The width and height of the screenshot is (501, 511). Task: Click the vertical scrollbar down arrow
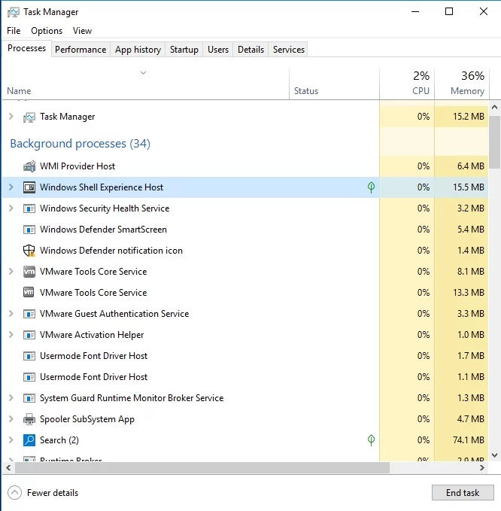tap(494, 455)
